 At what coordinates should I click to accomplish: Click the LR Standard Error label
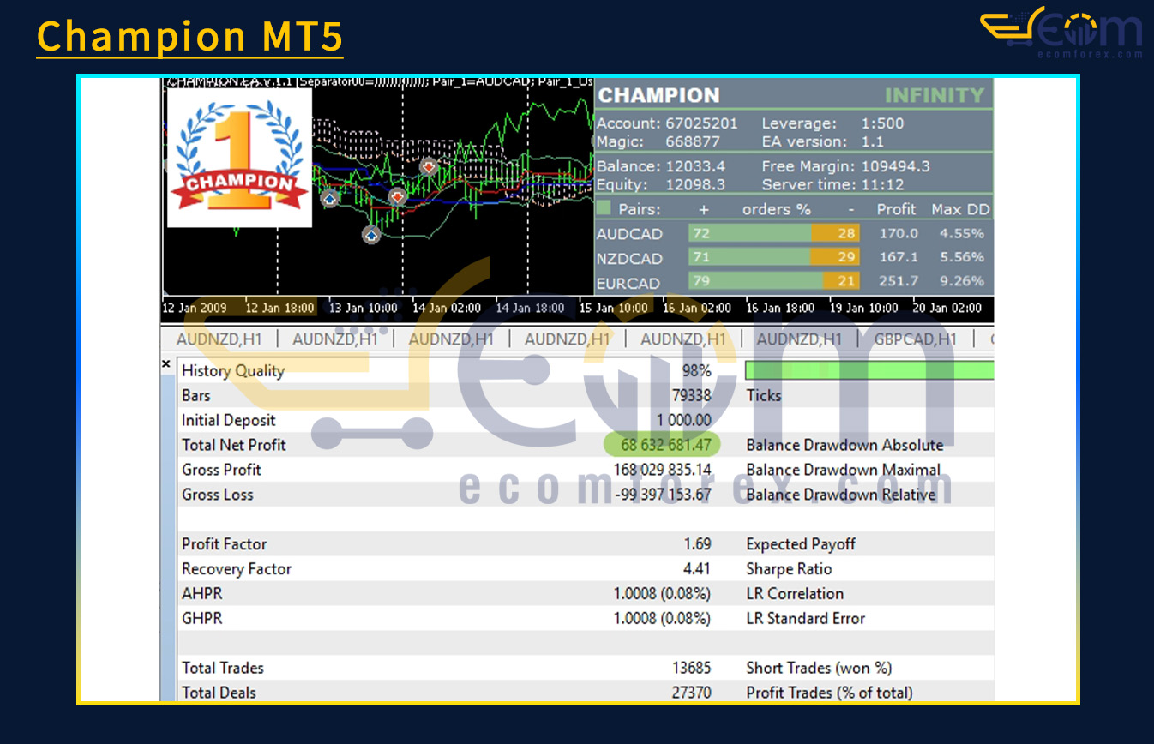click(x=806, y=619)
